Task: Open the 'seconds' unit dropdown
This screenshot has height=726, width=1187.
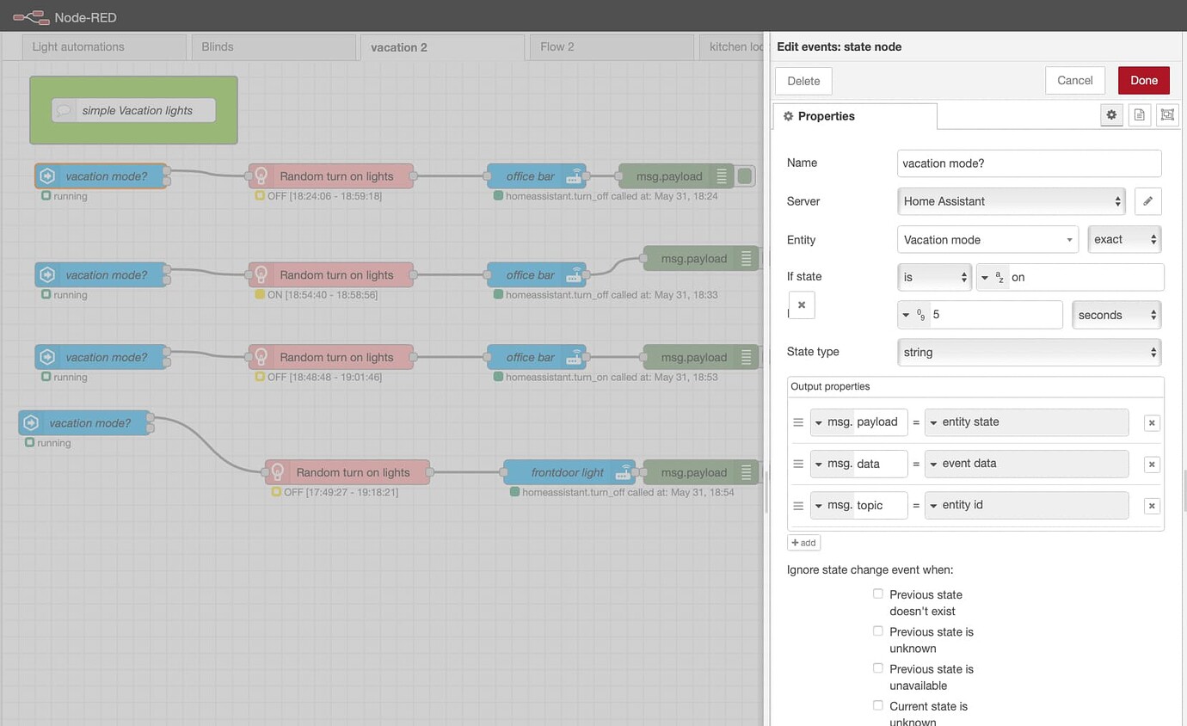Action: pos(1116,314)
